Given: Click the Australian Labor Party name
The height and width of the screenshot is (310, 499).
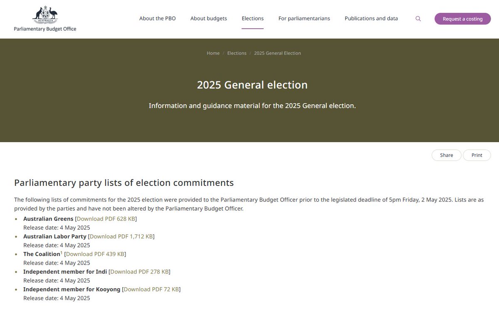Looking at the screenshot, I should [55, 236].
